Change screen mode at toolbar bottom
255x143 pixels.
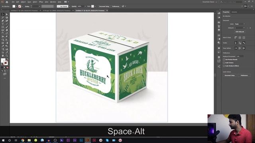[x=5, y=74]
